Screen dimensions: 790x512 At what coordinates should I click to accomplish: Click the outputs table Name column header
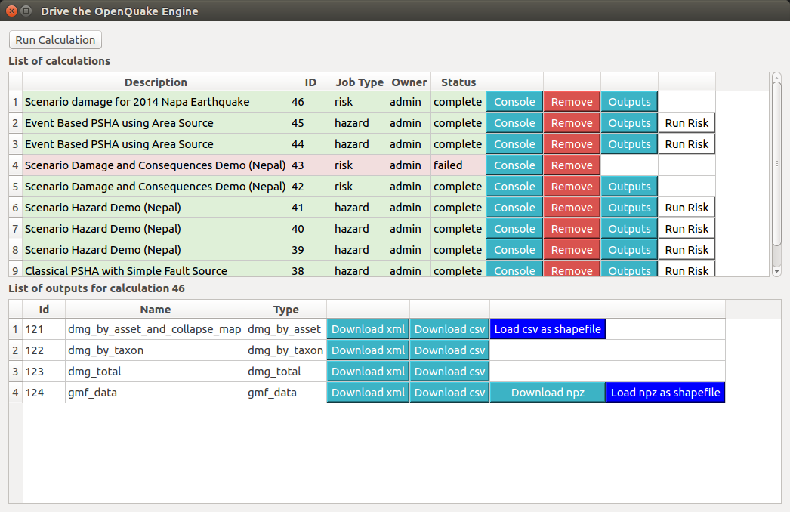(155, 310)
